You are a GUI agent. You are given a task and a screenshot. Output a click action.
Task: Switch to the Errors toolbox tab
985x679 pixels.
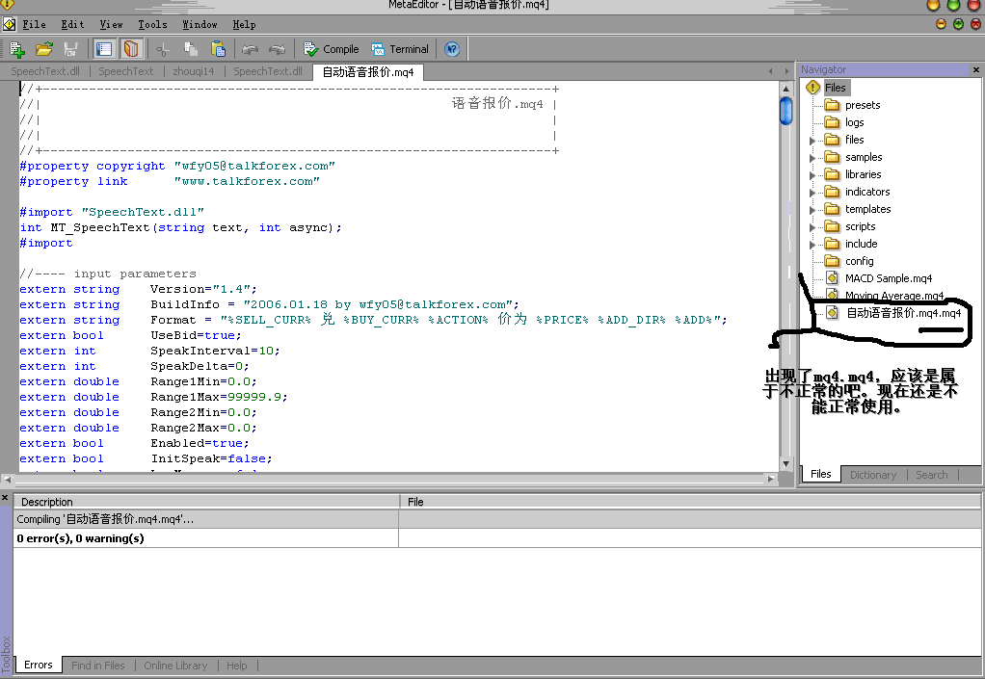[x=38, y=666]
